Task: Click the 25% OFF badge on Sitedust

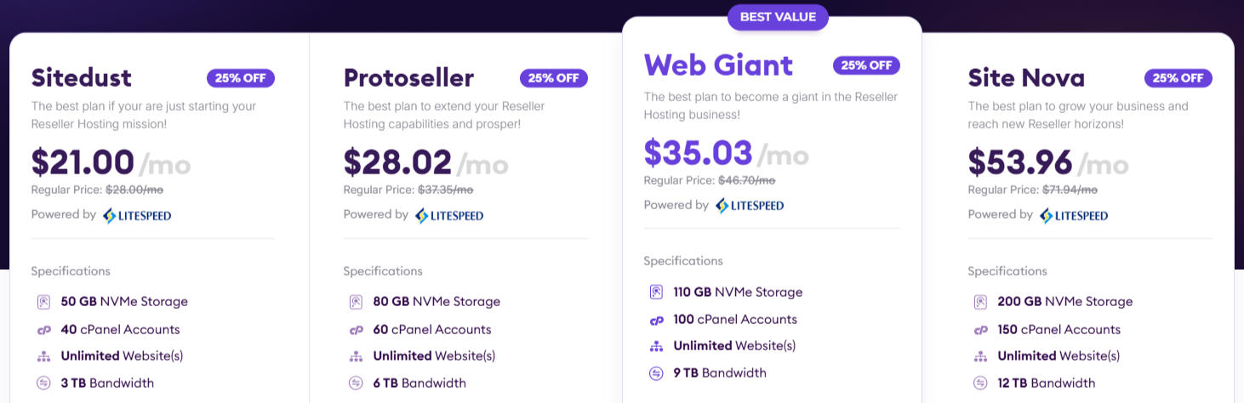Action: tap(241, 78)
